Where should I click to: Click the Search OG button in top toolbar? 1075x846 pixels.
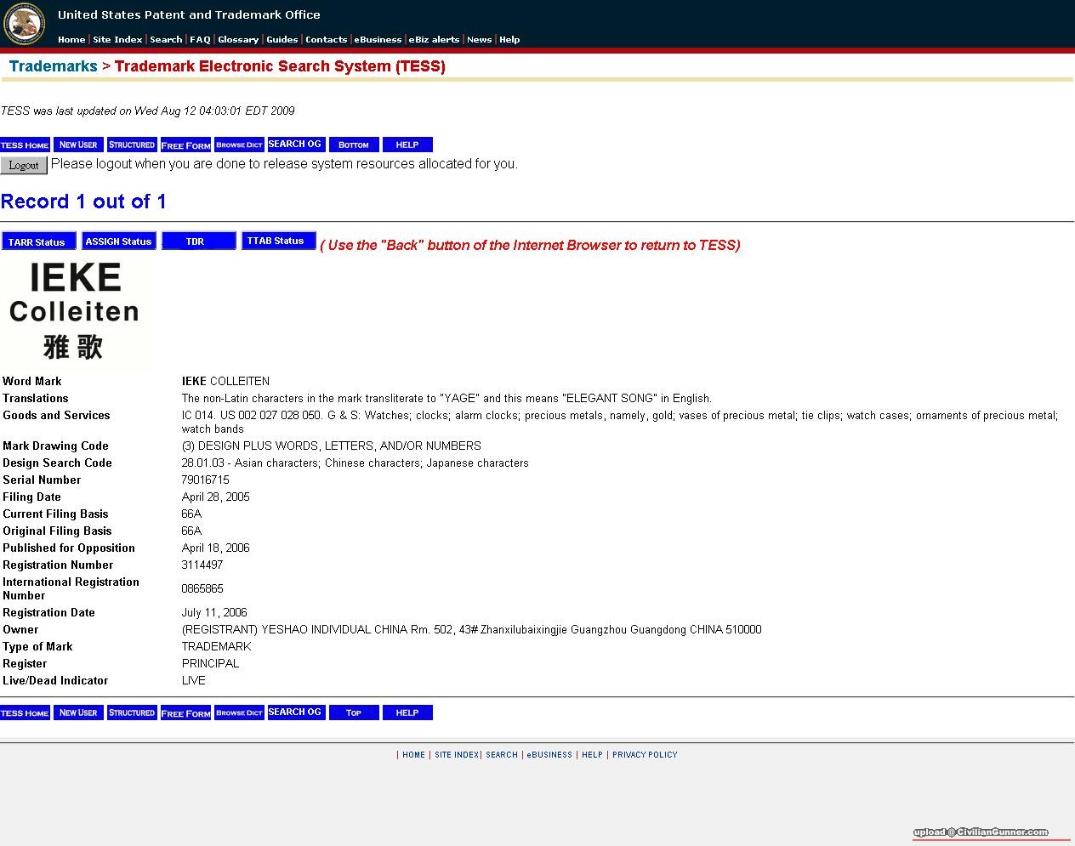pyautogui.click(x=295, y=145)
